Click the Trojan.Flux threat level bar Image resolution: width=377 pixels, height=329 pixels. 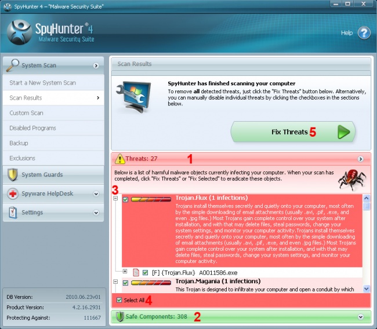click(x=151, y=199)
